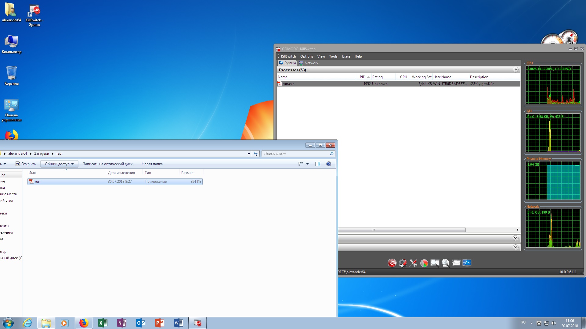
Task: Expand the first collapsed panel below the scrollbar
Action: coord(515,238)
